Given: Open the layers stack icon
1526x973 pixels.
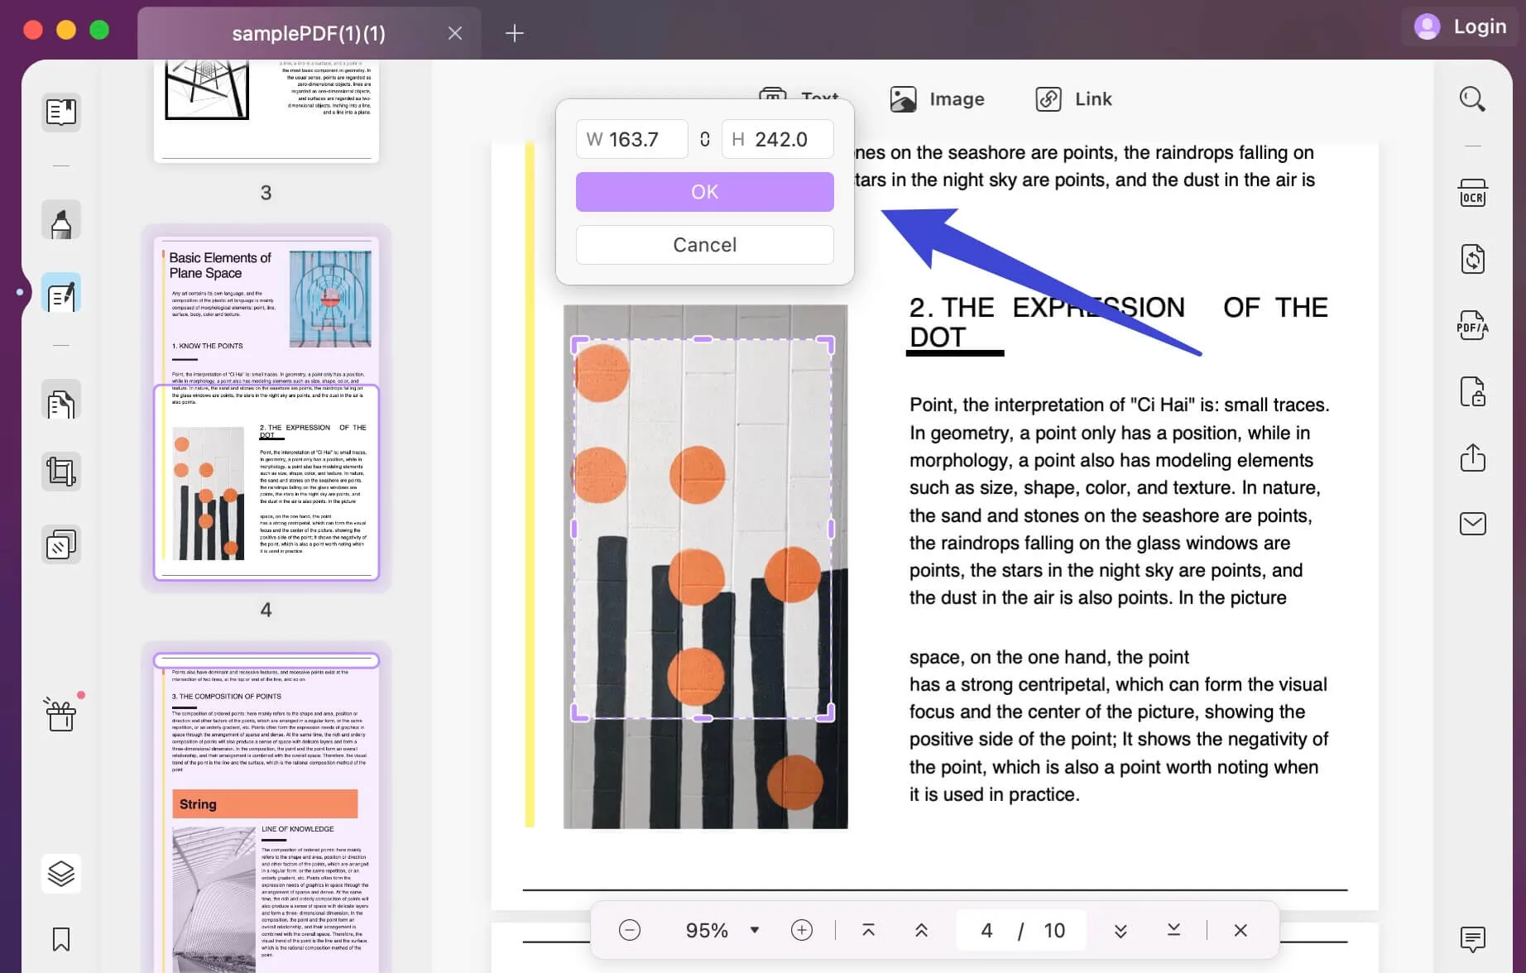Looking at the screenshot, I should [61, 874].
